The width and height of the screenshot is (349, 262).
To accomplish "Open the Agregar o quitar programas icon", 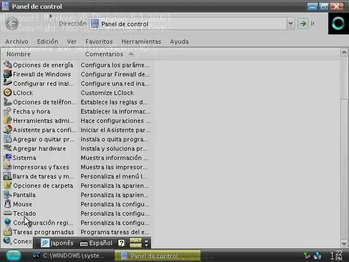I will coord(8,139).
